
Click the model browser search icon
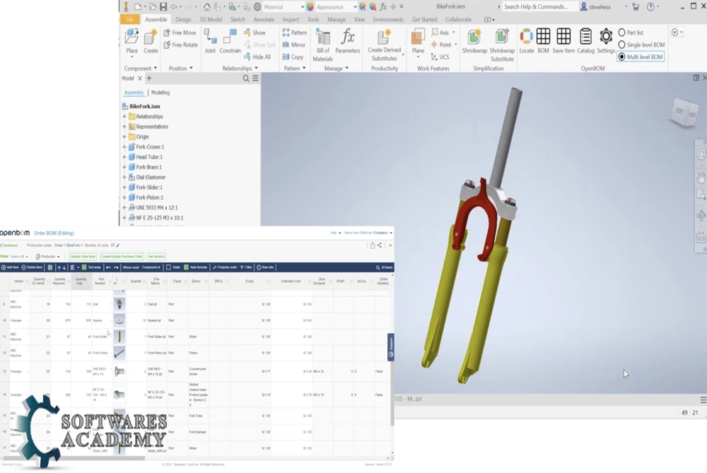[246, 78]
